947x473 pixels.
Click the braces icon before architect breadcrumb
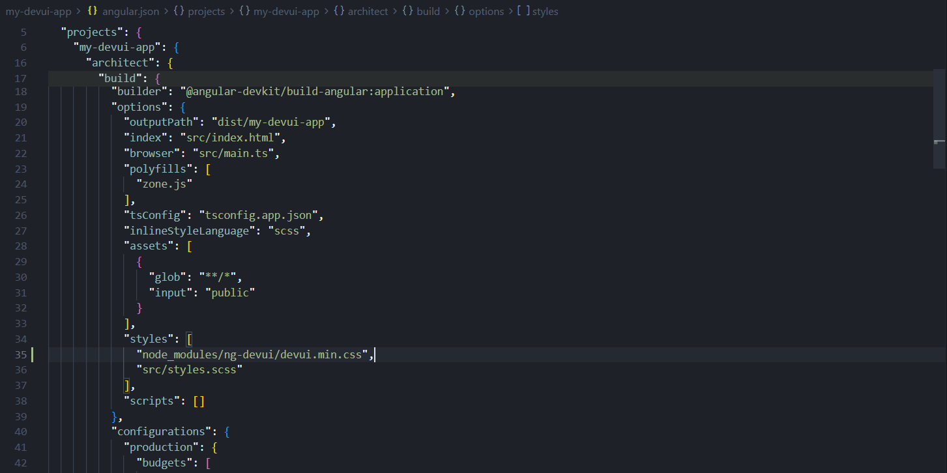tap(338, 11)
